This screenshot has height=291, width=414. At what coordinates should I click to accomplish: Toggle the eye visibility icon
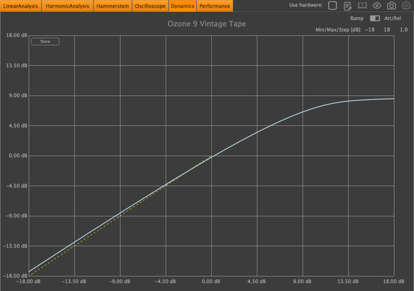(377, 5)
